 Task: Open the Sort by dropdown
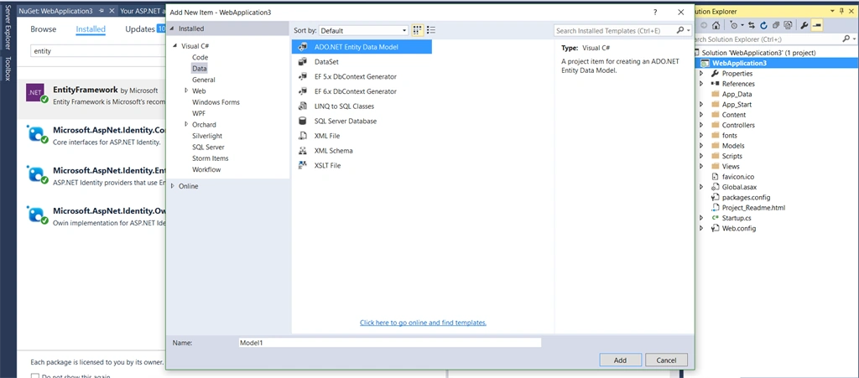coord(364,31)
